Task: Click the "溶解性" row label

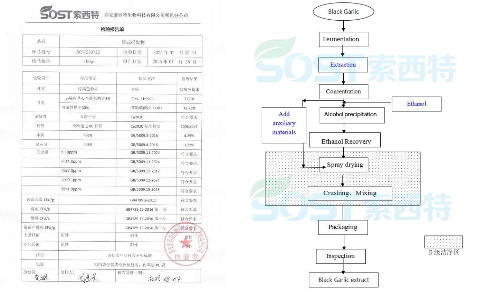Action: (41, 117)
